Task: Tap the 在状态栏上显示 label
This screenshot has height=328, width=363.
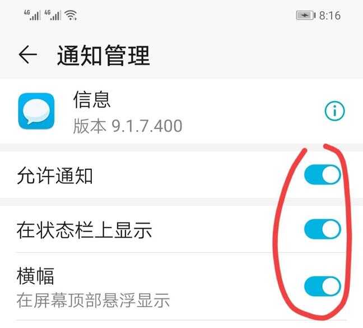Action: 84,230
